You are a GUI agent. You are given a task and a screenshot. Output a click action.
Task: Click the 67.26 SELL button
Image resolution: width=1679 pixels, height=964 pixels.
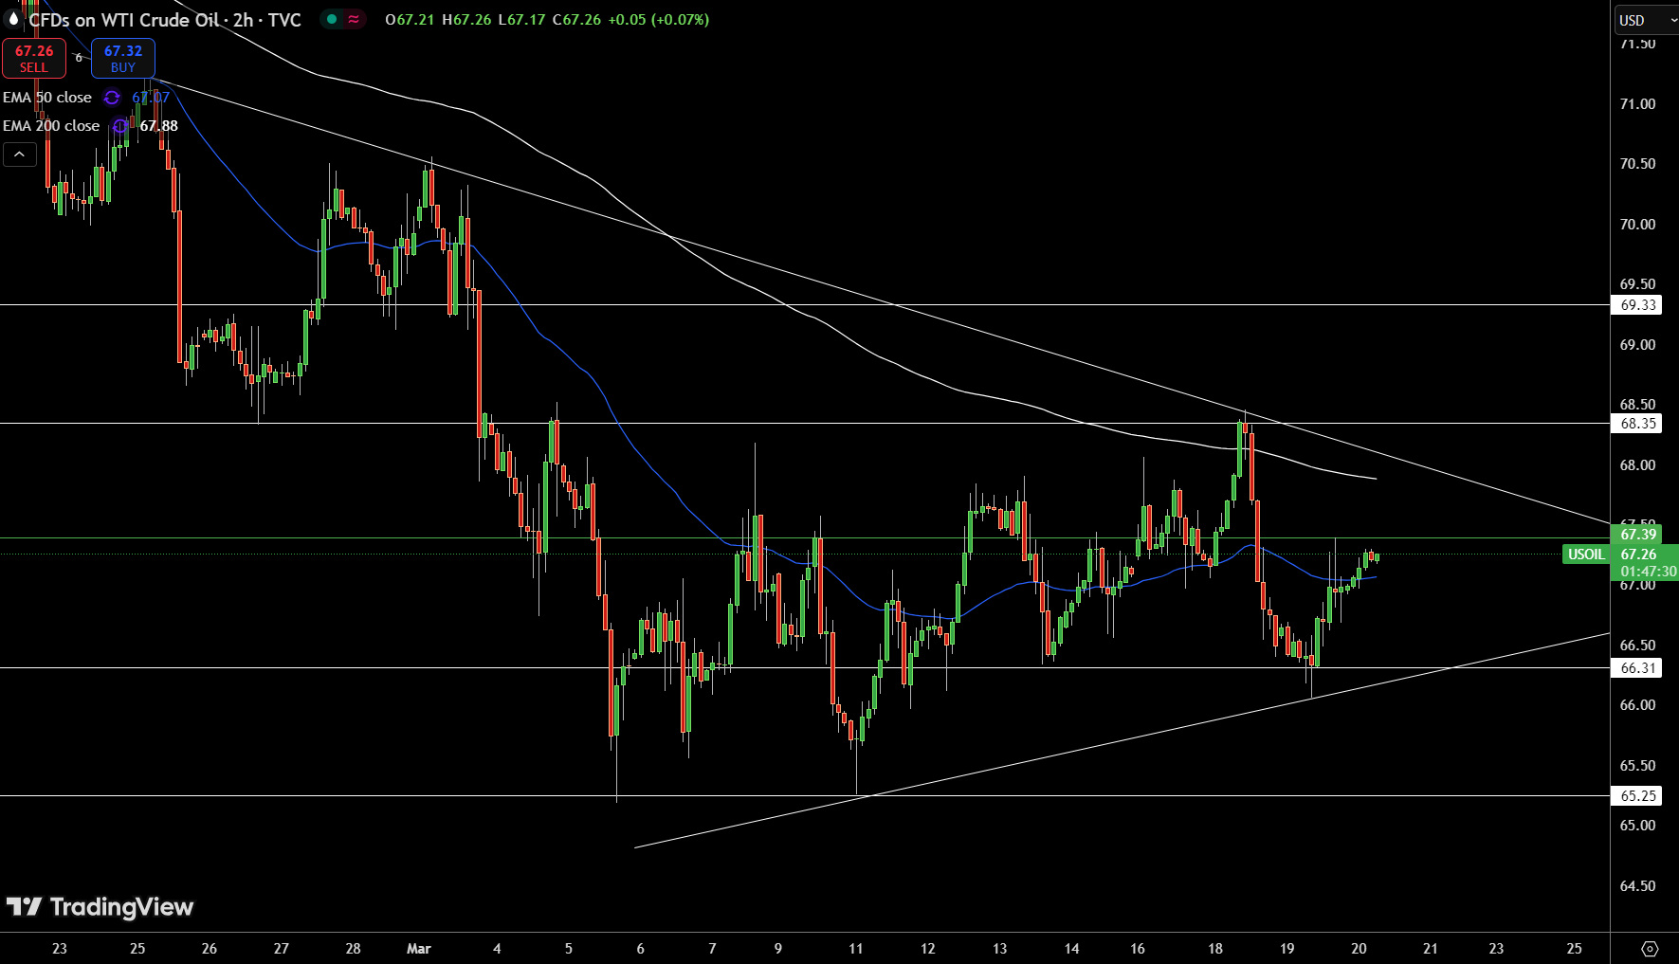[34, 58]
